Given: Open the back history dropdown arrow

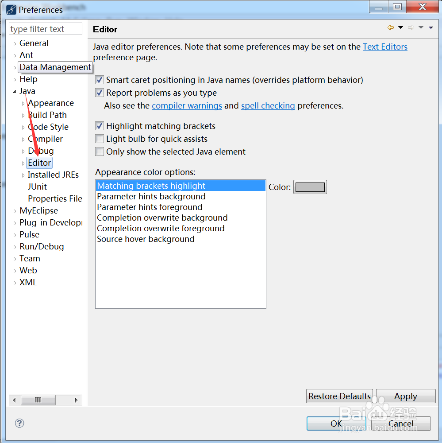Looking at the screenshot, I should [x=400, y=27].
